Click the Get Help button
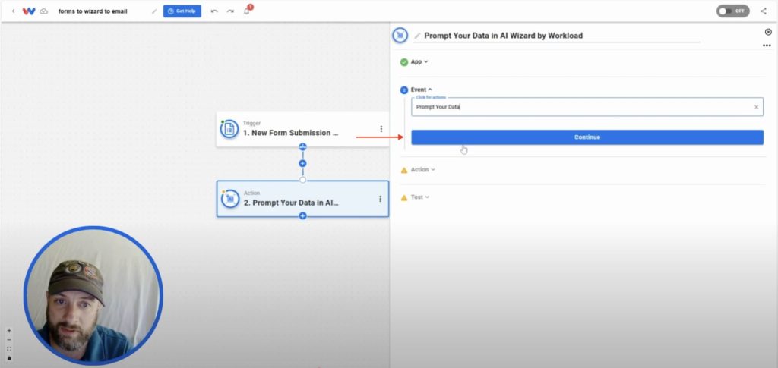This screenshot has width=778, height=368. point(182,11)
